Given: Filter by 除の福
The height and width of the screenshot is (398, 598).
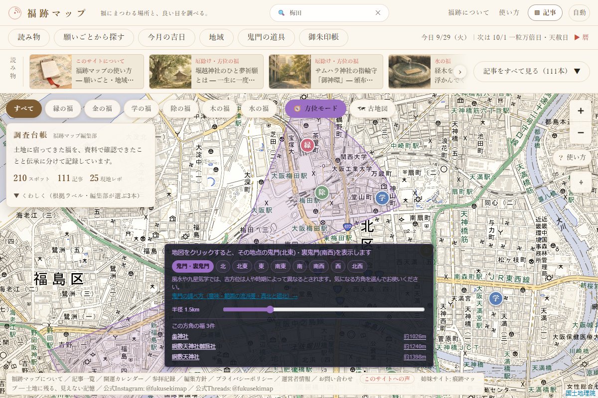Looking at the screenshot, I should (180, 108).
